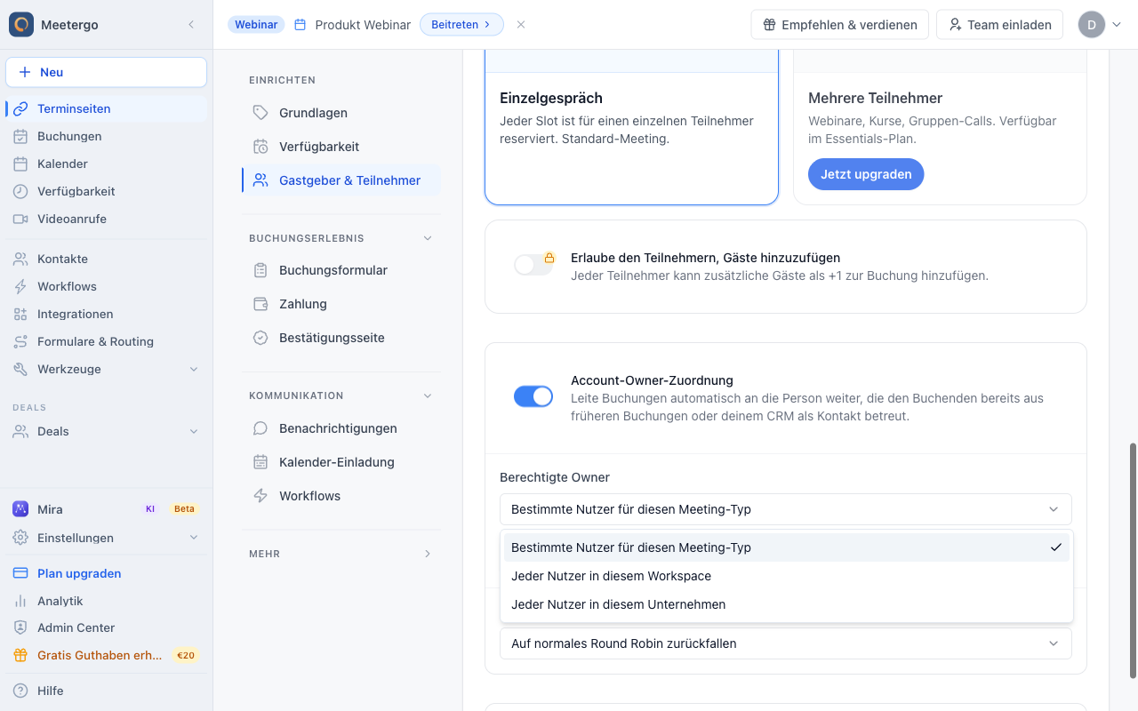Open the Mira AI assistant icon
The width and height of the screenshot is (1138, 711).
click(20, 509)
